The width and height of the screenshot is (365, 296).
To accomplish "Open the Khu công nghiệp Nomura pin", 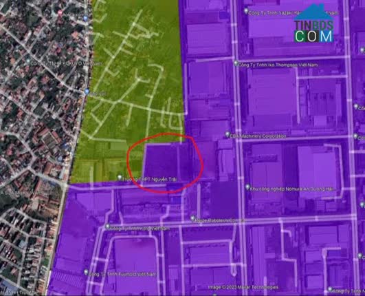I will coord(247,187).
